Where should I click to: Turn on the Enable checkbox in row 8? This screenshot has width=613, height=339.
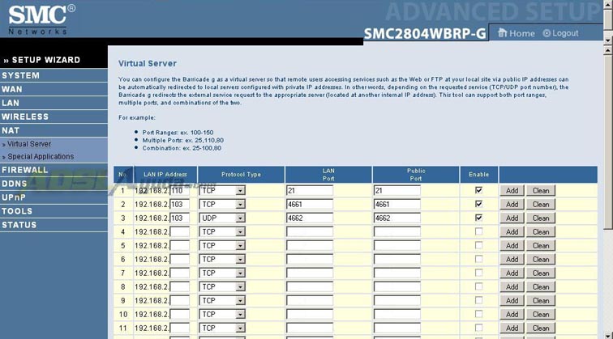[x=478, y=286]
